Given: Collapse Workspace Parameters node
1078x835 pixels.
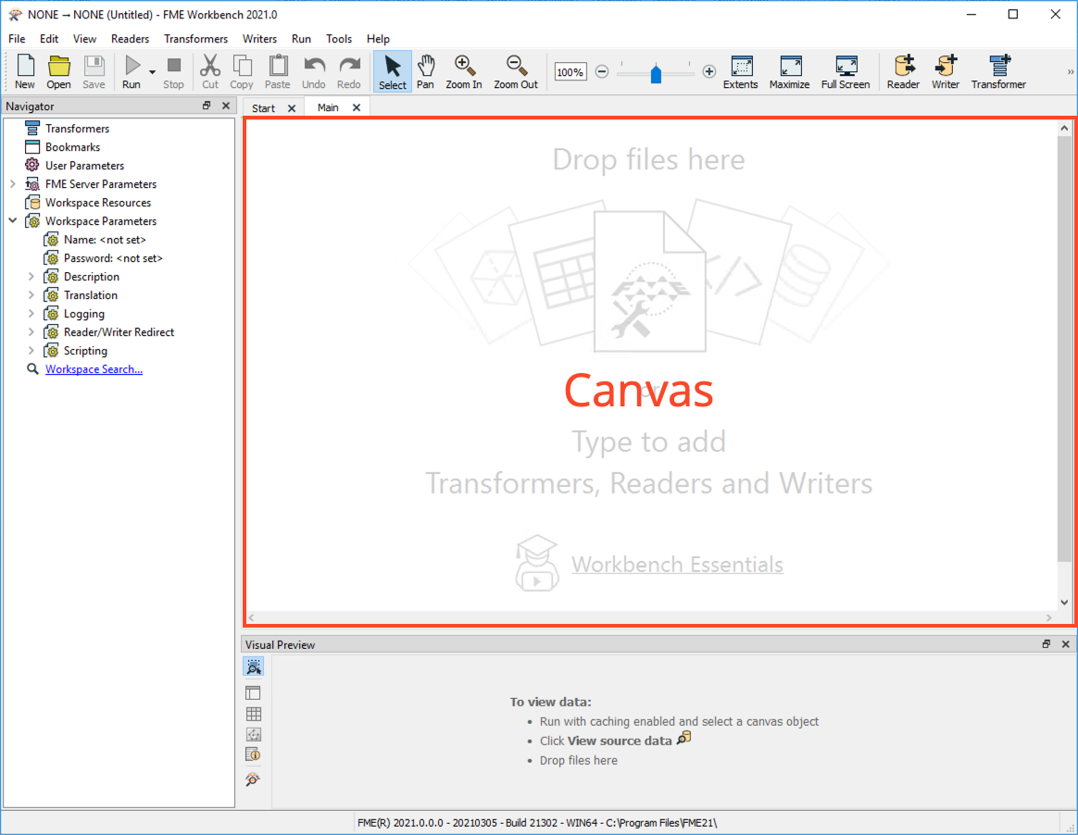Looking at the screenshot, I should pyautogui.click(x=13, y=221).
